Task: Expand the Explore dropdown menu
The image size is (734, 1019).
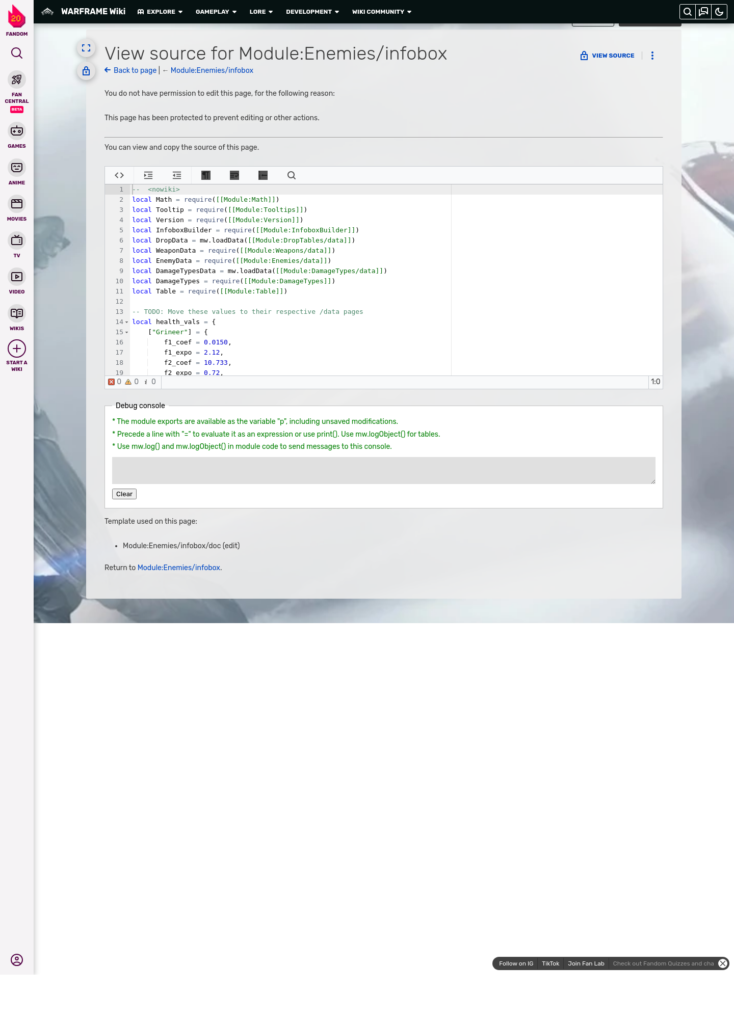Action: [x=160, y=12]
